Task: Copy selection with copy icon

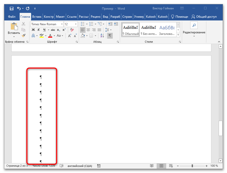Action: pyautogui.click(x=23, y=30)
